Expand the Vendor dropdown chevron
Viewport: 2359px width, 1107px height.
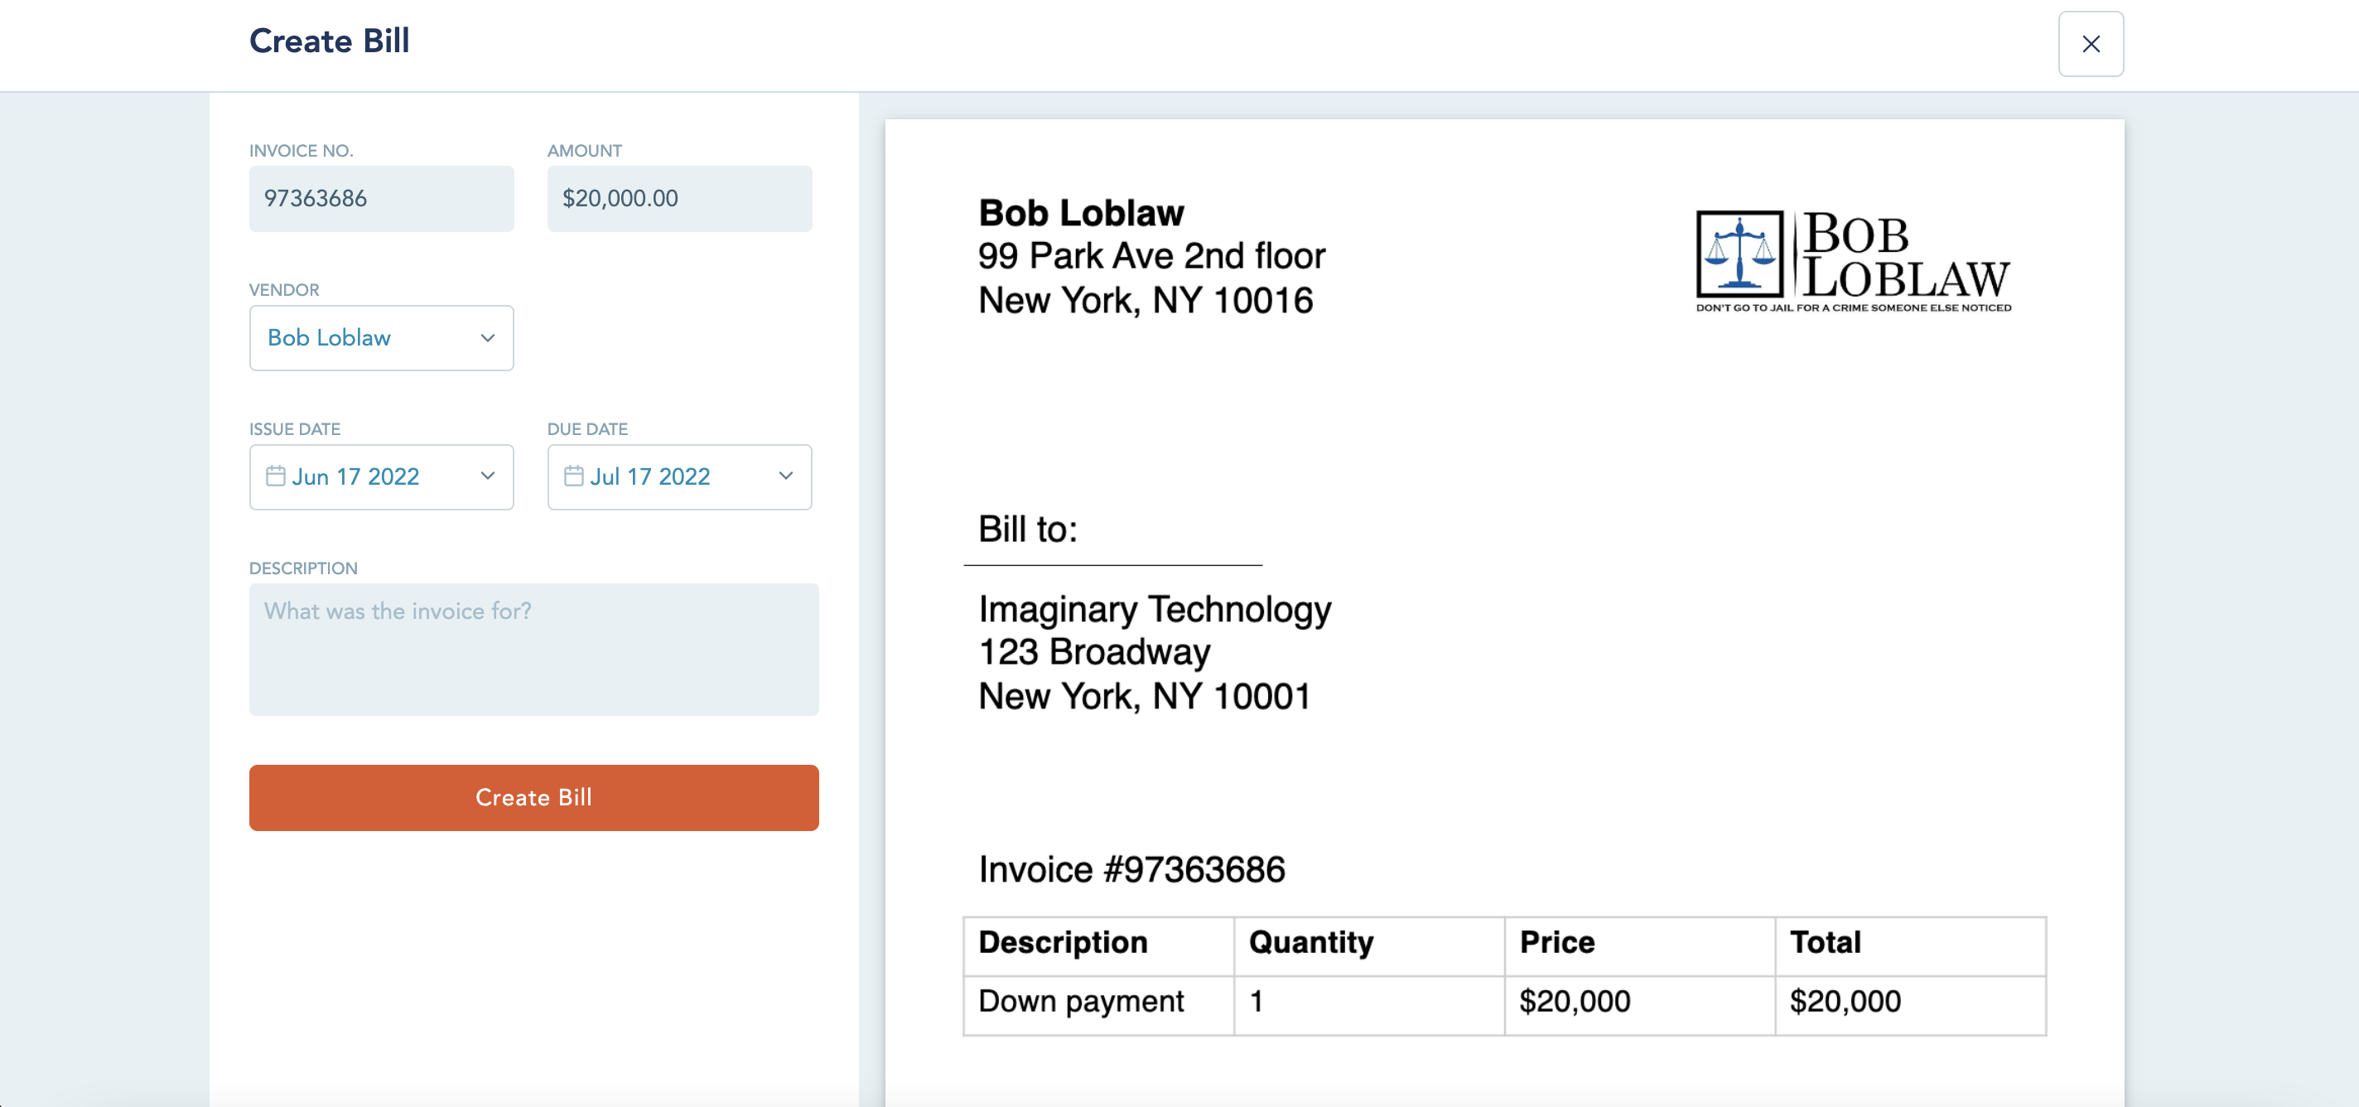(x=487, y=338)
